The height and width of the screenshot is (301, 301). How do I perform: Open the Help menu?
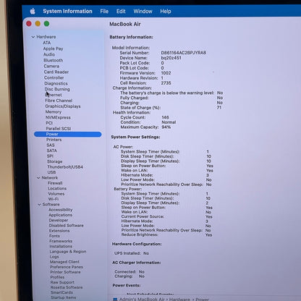coord(166,12)
